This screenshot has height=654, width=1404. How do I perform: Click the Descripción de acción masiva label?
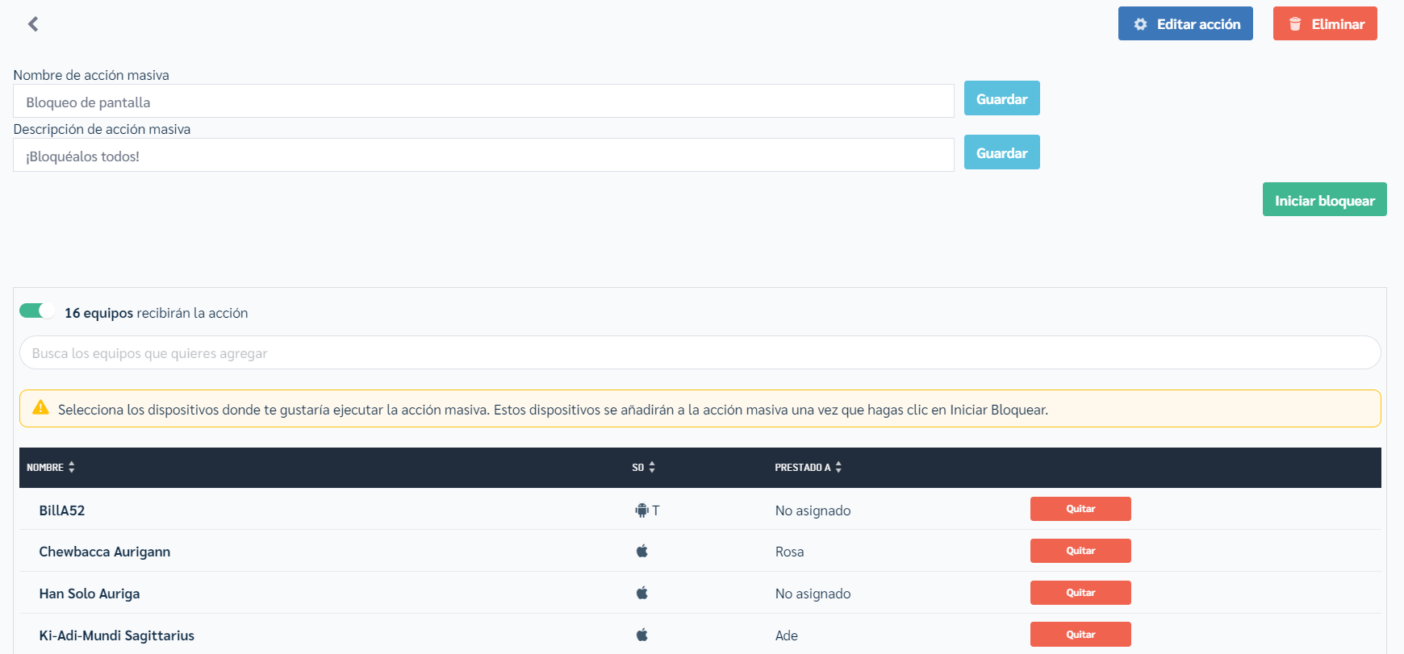point(102,129)
